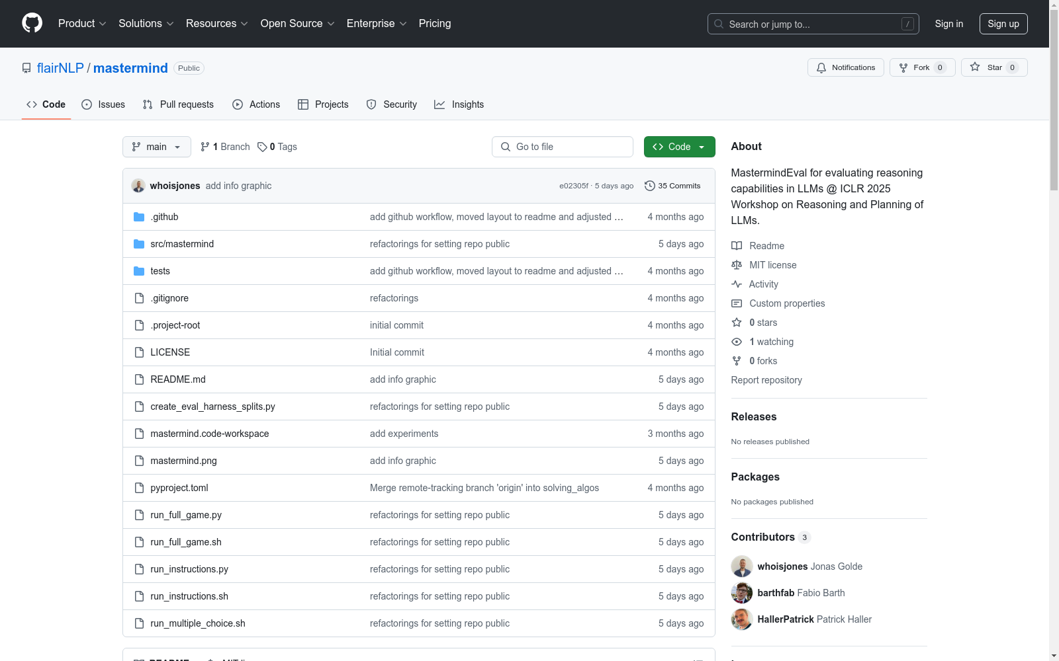
Task: Switch to the Projects tab
Action: pyautogui.click(x=323, y=104)
